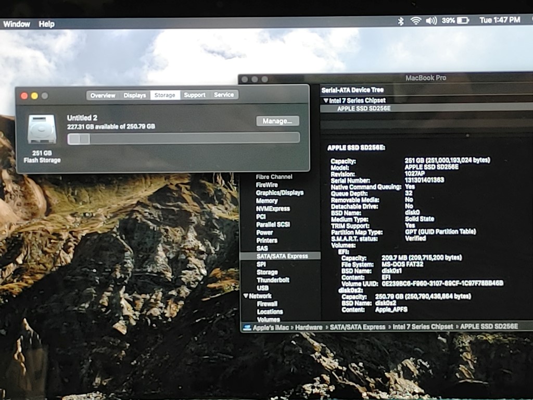Select Printers in the sidebar
The height and width of the screenshot is (400, 533).
267,241
